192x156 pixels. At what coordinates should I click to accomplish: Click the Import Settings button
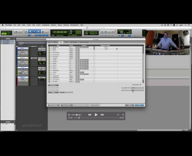67,105
